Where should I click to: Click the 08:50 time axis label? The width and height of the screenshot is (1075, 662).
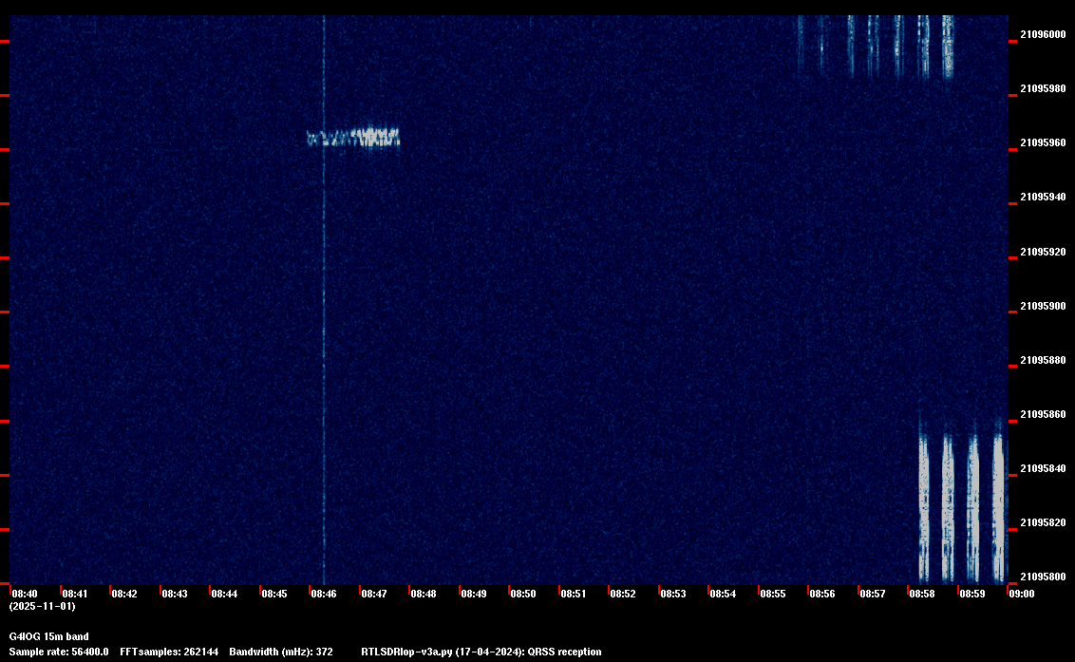pos(523,594)
